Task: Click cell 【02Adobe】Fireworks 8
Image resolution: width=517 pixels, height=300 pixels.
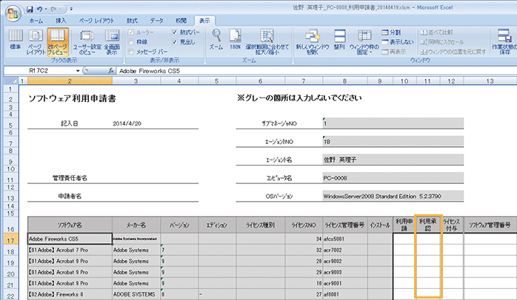Action: click(70, 294)
